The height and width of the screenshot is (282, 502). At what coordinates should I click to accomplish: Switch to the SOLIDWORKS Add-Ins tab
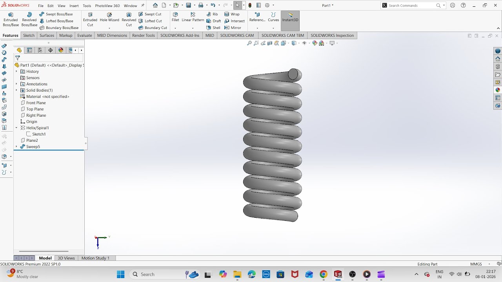180,35
